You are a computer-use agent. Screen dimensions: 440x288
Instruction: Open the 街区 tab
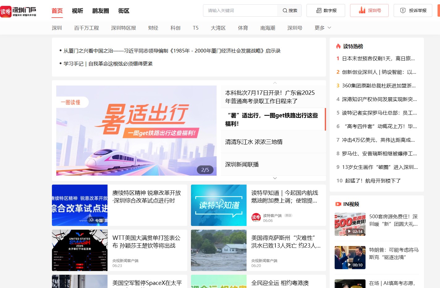coord(124,11)
